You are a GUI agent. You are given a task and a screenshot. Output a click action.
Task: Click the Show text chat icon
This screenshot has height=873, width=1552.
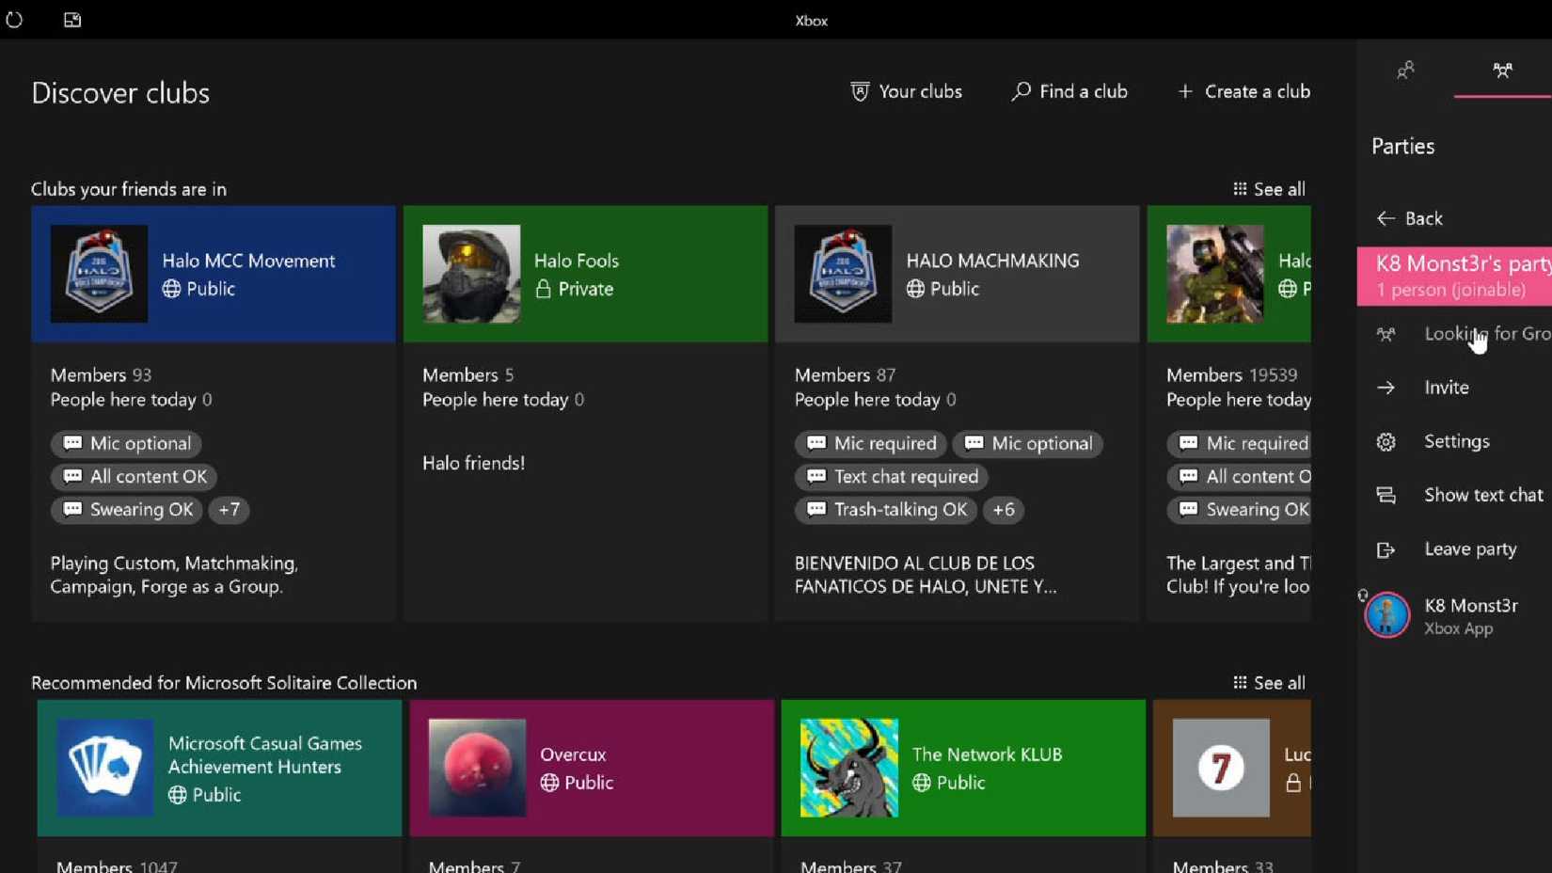(x=1386, y=495)
